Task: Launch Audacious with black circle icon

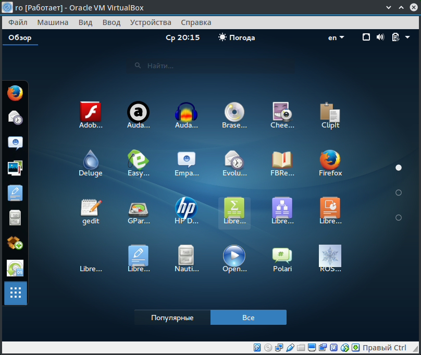Action: click(x=138, y=115)
